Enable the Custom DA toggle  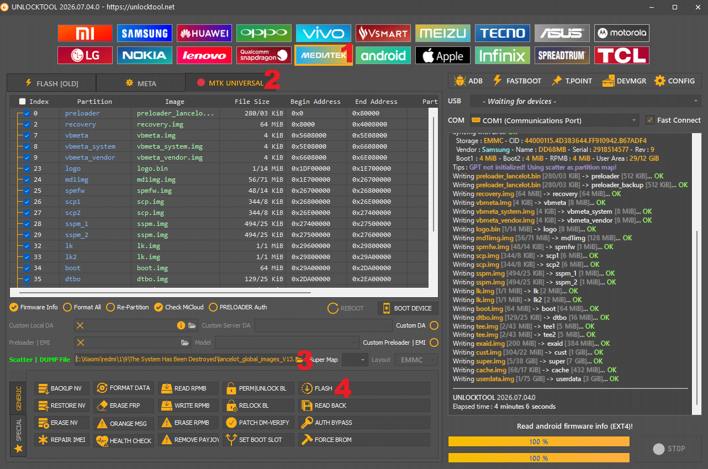434,325
